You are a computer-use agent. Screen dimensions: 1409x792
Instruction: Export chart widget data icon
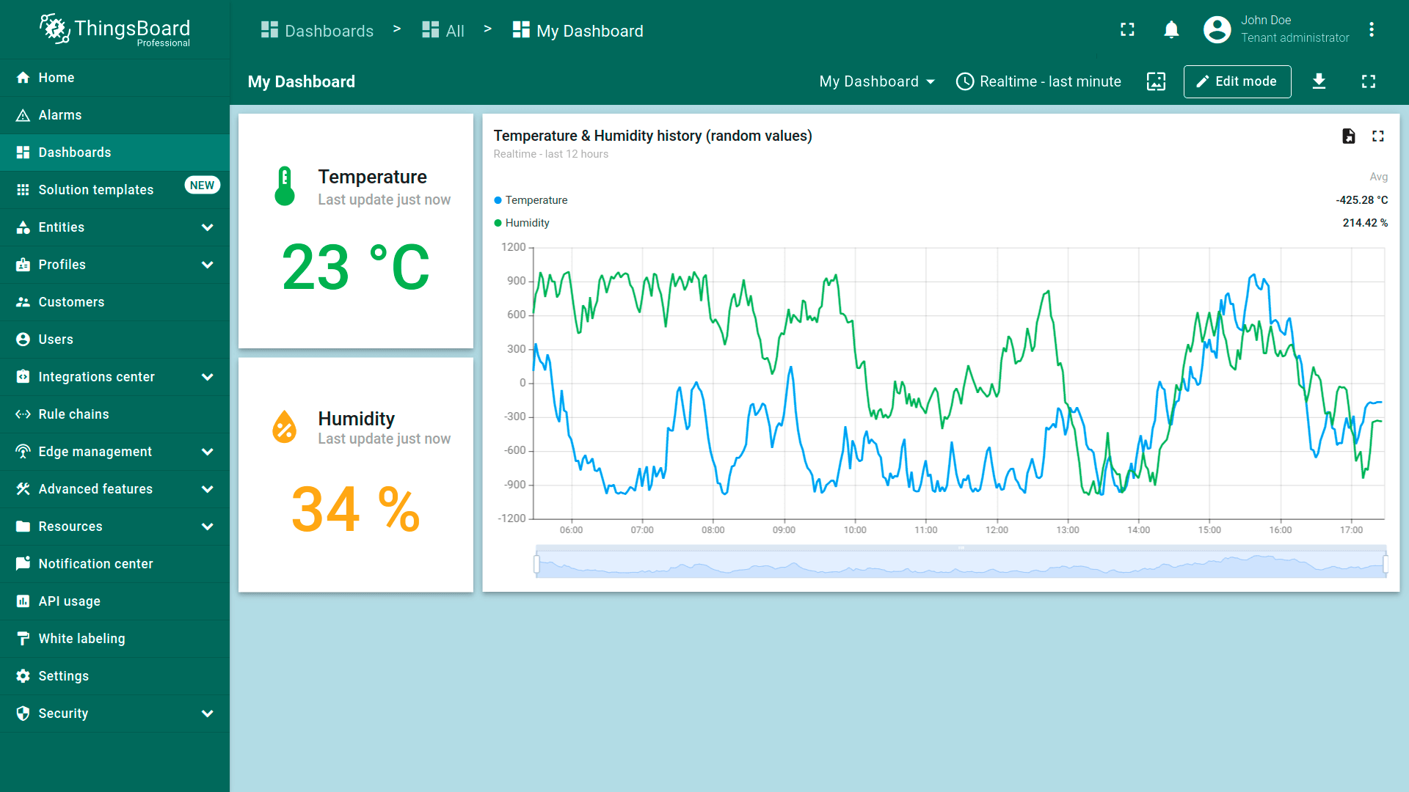pos(1348,136)
